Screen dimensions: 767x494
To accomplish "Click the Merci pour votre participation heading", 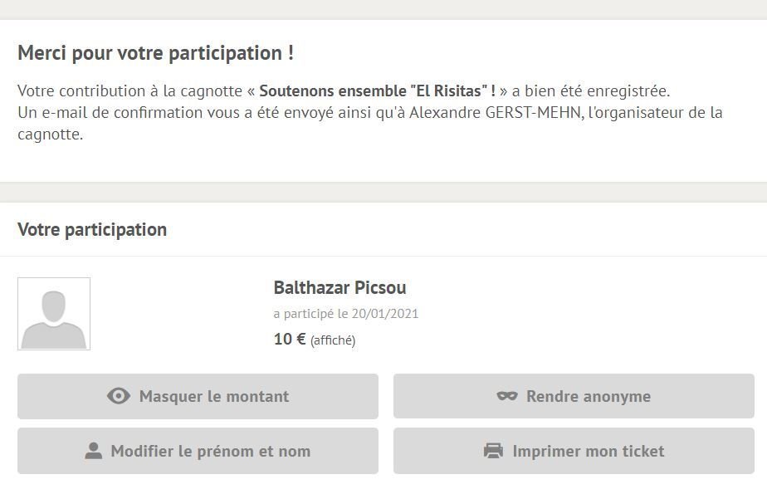I will coord(155,53).
